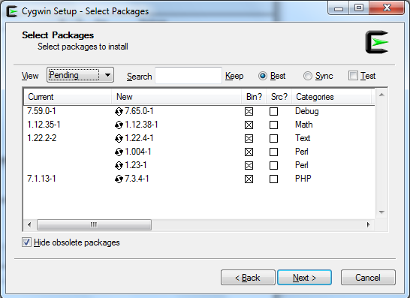Viewport: 410px width, 298px height.
Task: Select the Keep option label
Action: (234, 76)
